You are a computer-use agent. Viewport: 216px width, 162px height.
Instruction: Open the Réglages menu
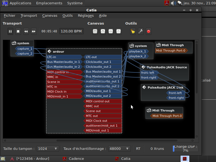(x=86, y=16)
